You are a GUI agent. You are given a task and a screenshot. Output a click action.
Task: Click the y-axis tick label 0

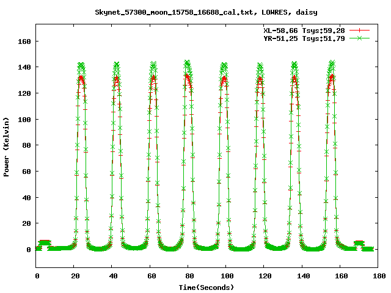pos(29,250)
